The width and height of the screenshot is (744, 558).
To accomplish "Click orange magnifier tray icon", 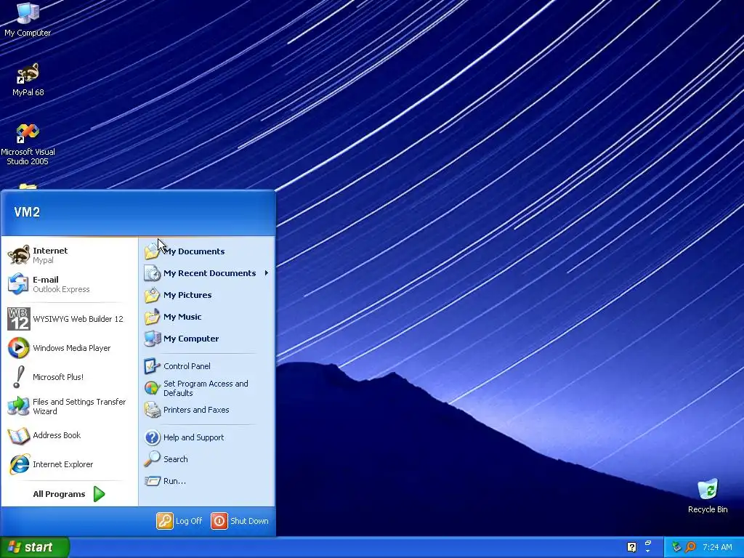I will click(x=690, y=547).
